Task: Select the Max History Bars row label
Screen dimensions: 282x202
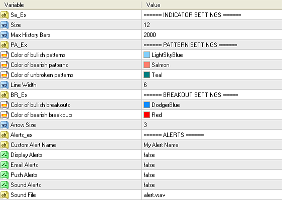Action: tap(31, 35)
